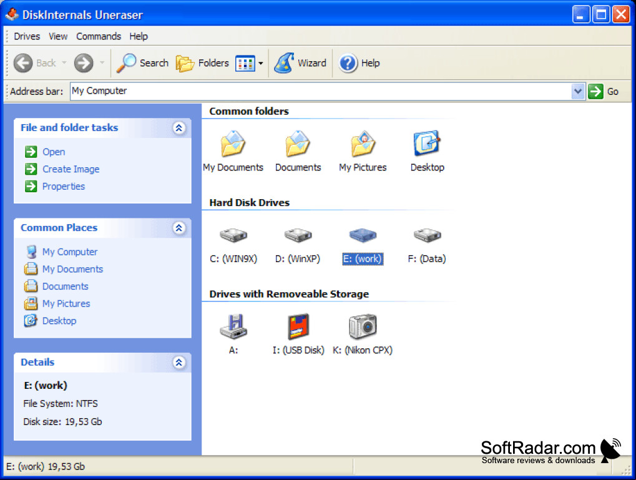This screenshot has height=480, width=636.
Task: Click the "Disk size: 19,53 Gb" detail text
Action: tap(62, 422)
